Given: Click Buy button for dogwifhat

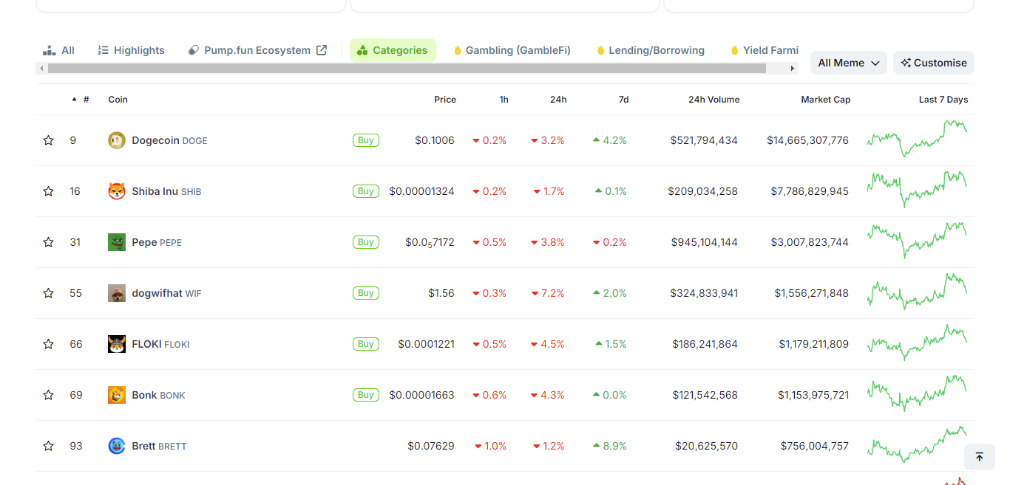Looking at the screenshot, I should [x=366, y=293].
